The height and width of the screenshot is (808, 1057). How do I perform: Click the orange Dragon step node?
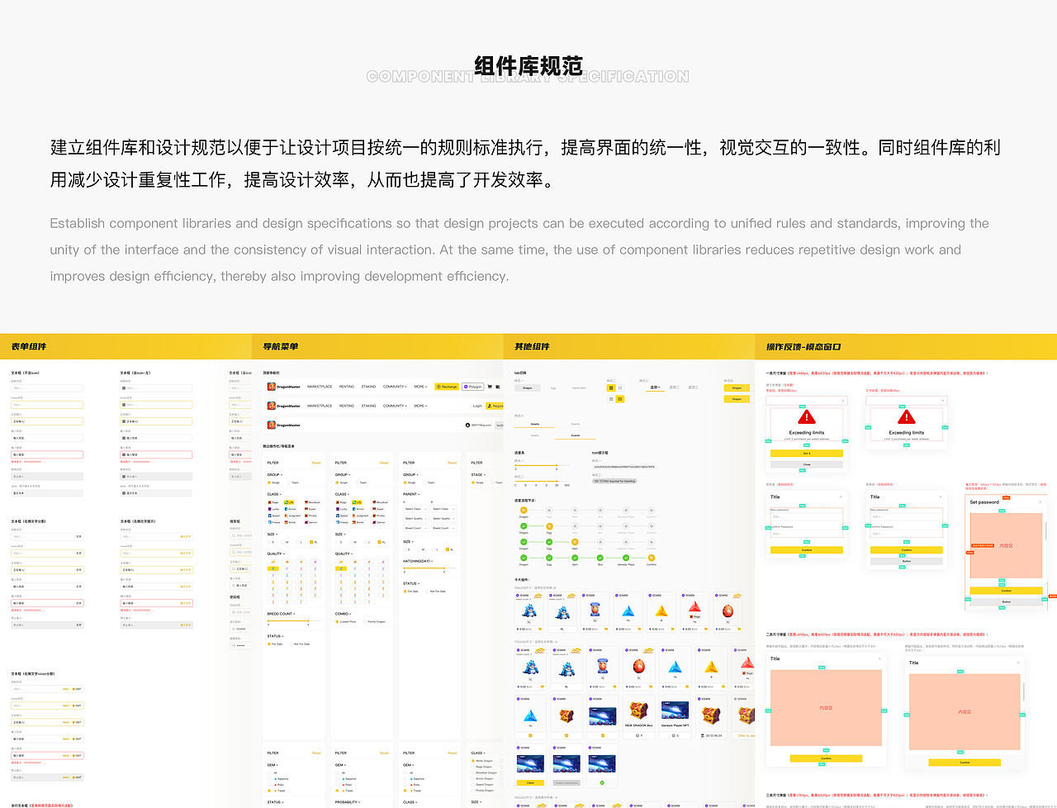tap(524, 510)
